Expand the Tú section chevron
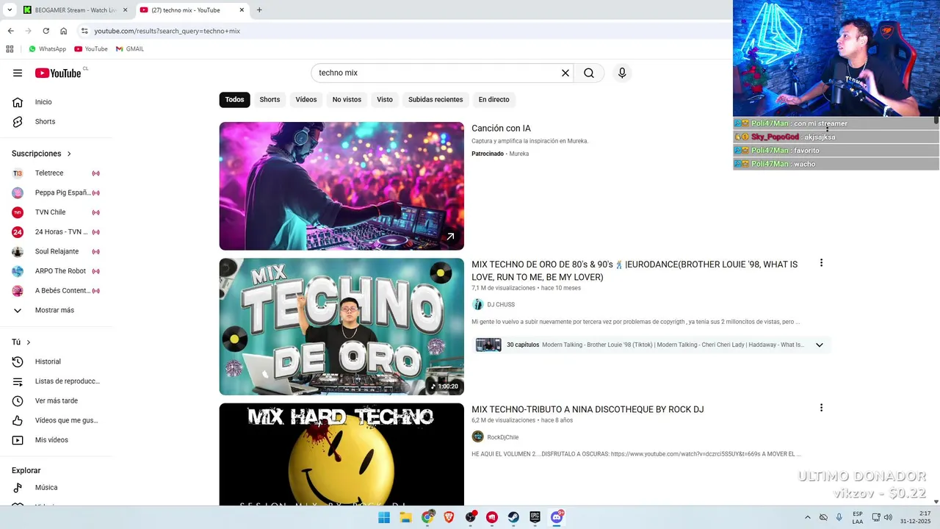Viewport: 940px width, 529px height. click(x=29, y=342)
